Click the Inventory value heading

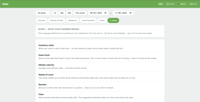(46, 45)
